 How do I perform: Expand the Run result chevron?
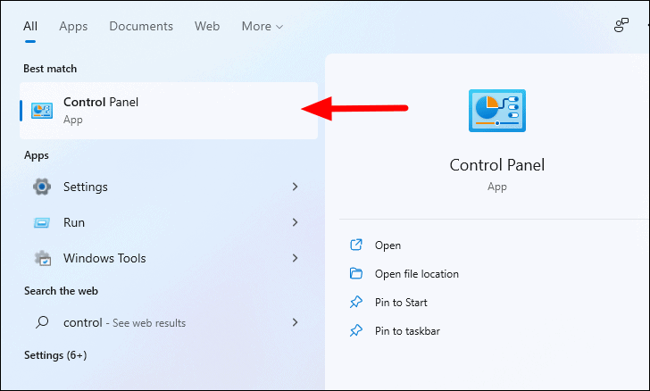[296, 222]
